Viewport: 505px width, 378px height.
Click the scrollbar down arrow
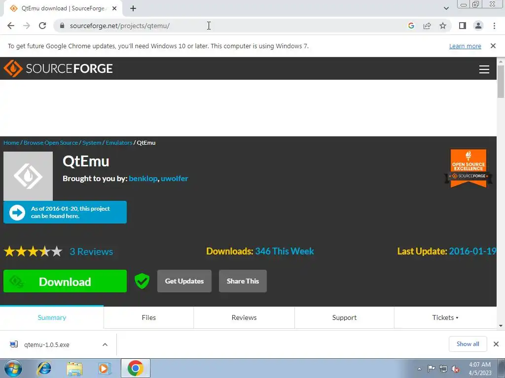[501, 326]
